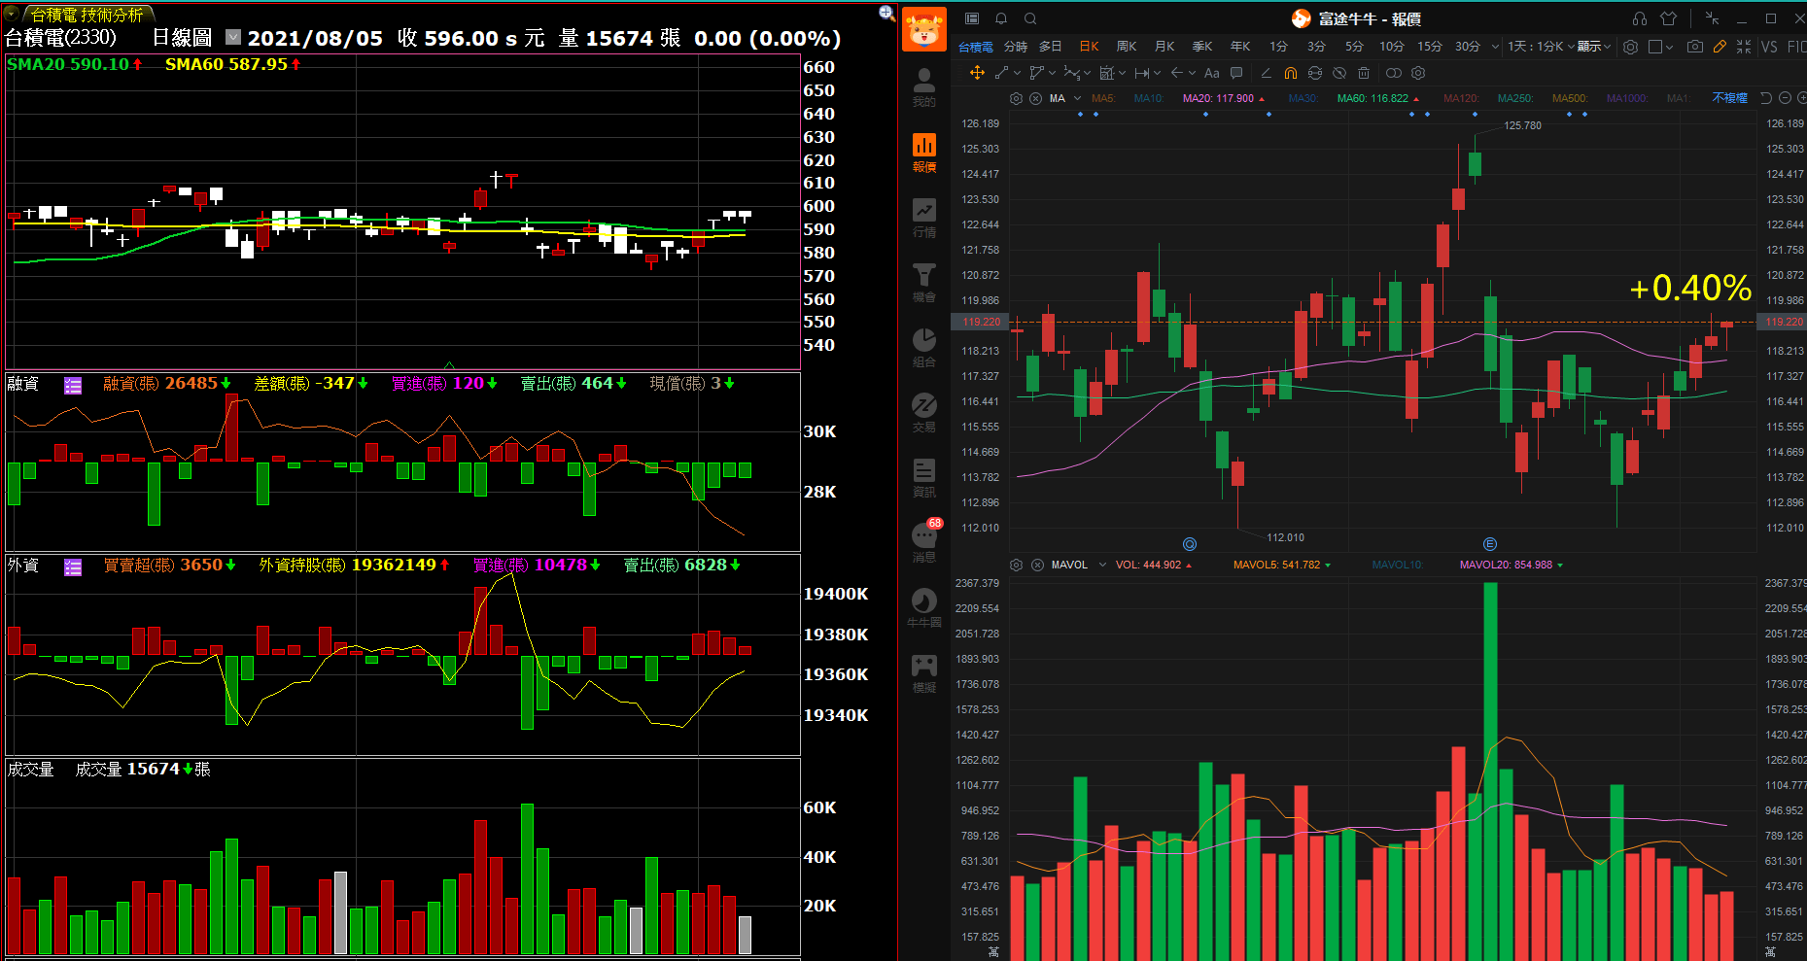The width and height of the screenshot is (1807, 961).
Task: Open drawing tools settings gear
Action: point(1418,73)
